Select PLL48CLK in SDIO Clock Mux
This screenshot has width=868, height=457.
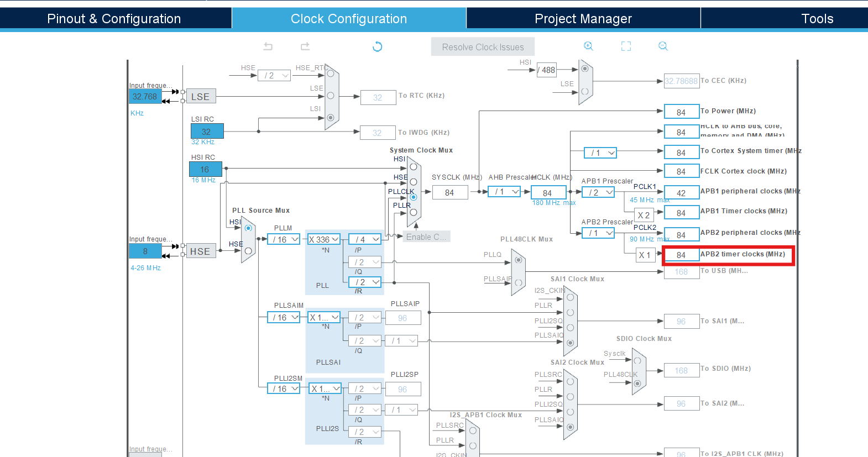coord(637,383)
